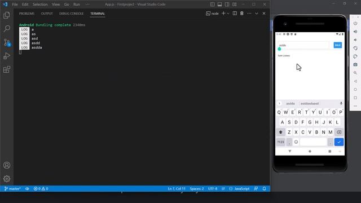This screenshot has width=361, height=203.
Task: Show more menu items ellipsis
Action: pos(87,4)
